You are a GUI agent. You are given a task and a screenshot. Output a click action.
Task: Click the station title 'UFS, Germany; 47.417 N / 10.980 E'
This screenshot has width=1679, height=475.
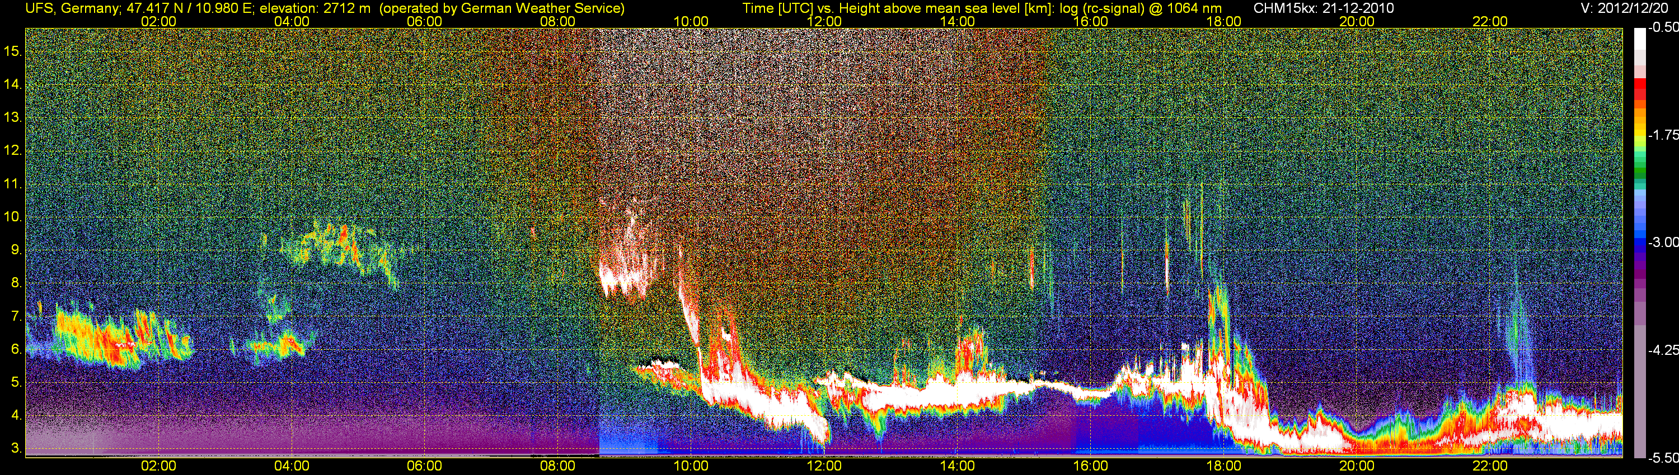tap(139, 8)
